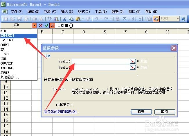The height and width of the screenshot is (136, 189).
Task: Open the Undo history dropdown arrow
Action: tap(101, 19)
